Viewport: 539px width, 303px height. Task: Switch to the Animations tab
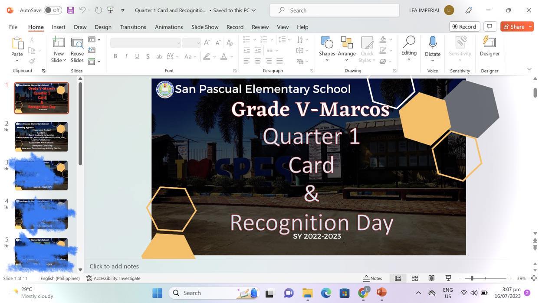(x=169, y=26)
